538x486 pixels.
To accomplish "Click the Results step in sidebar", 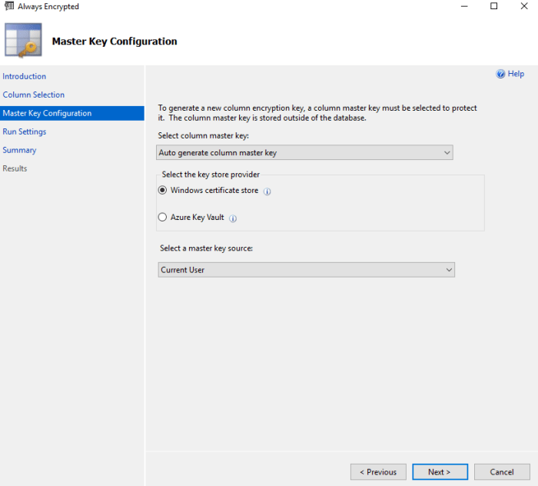I will (15, 168).
